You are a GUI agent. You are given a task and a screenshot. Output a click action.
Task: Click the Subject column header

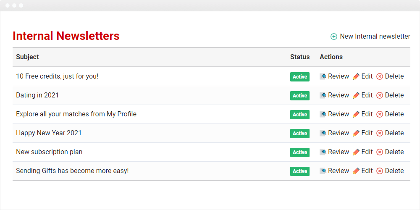pyautogui.click(x=27, y=57)
